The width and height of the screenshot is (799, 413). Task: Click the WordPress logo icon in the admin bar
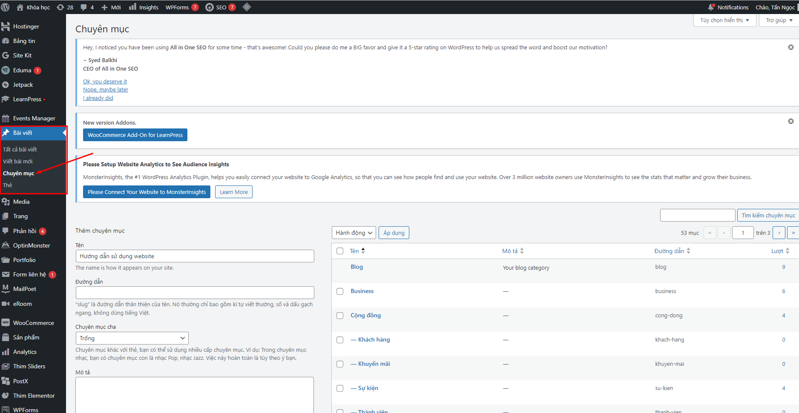(6, 7)
